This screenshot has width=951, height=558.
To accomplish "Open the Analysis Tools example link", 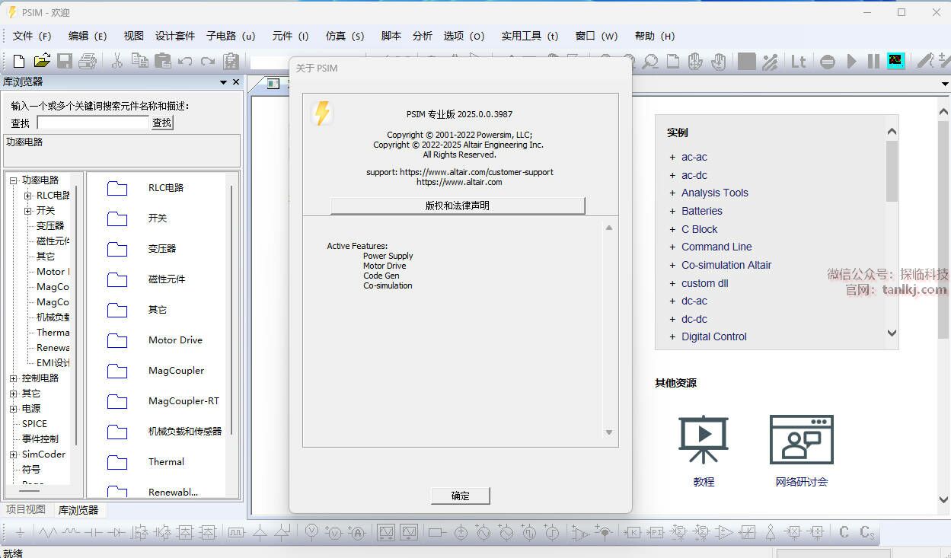I will 715,193.
